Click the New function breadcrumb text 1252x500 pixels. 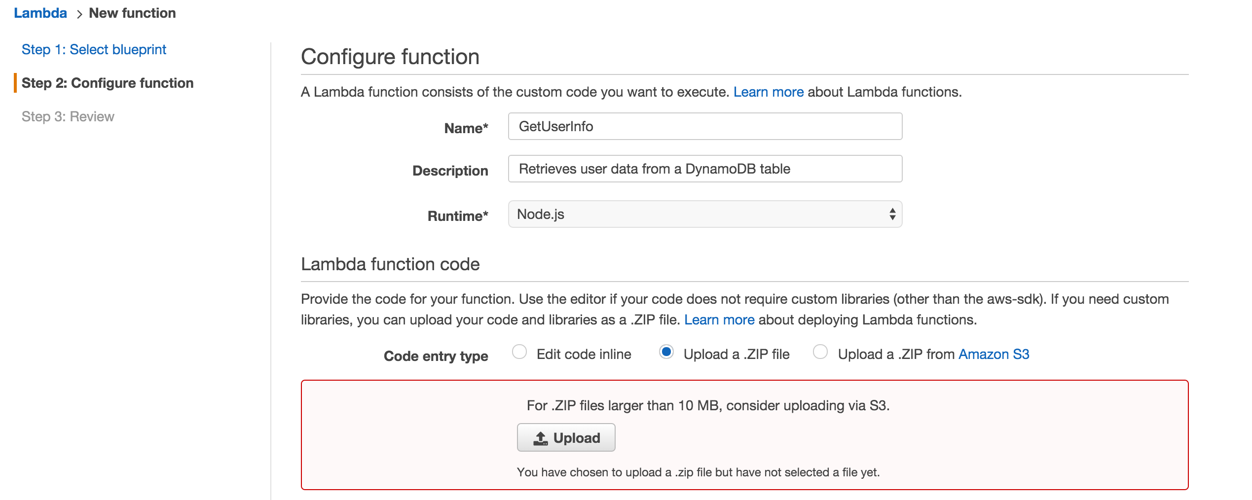coord(132,13)
